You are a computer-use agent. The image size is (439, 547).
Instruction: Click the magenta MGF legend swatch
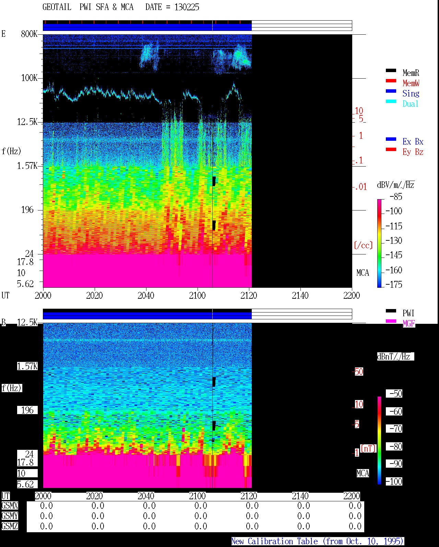tap(391, 321)
